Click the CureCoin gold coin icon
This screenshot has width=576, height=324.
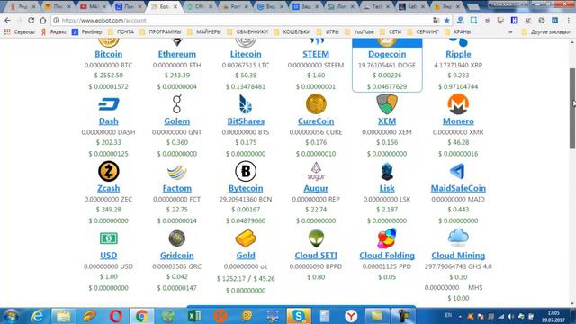[316, 104]
